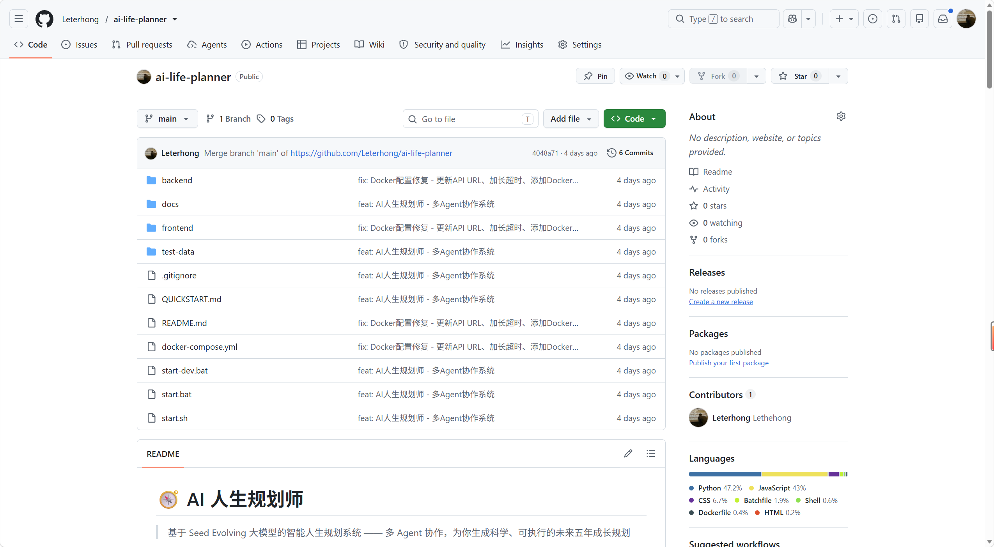The height and width of the screenshot is (547, 994).
Task: Open the create new plus menu
Action: point(844,19)
